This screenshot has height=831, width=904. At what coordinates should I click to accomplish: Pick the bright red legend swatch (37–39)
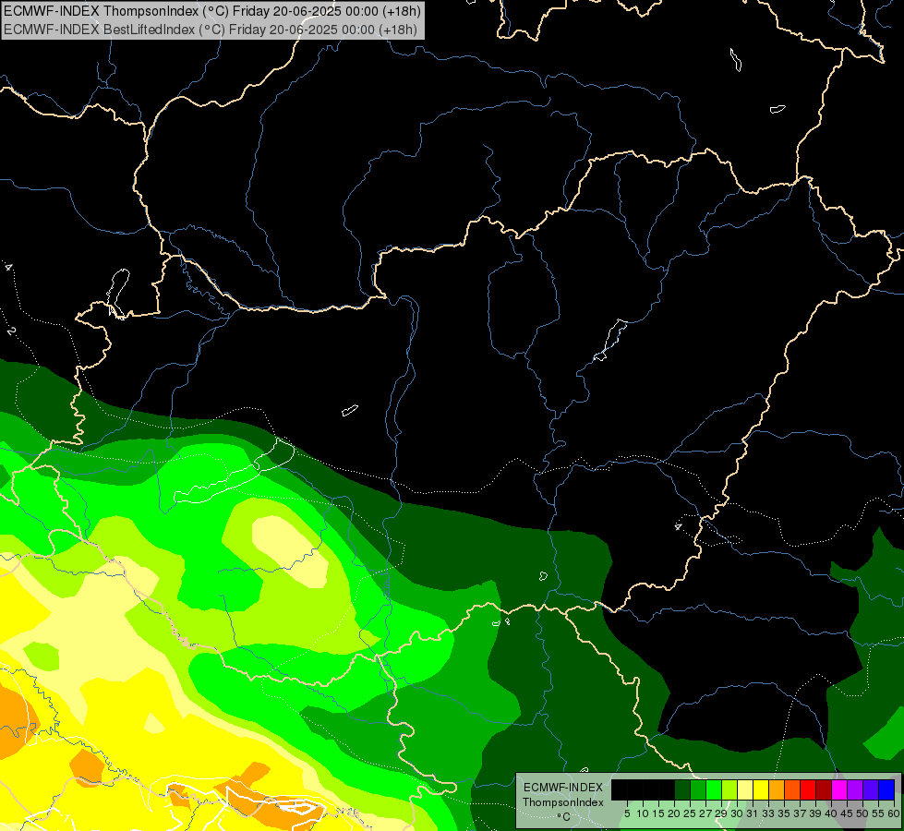point(808,789)
